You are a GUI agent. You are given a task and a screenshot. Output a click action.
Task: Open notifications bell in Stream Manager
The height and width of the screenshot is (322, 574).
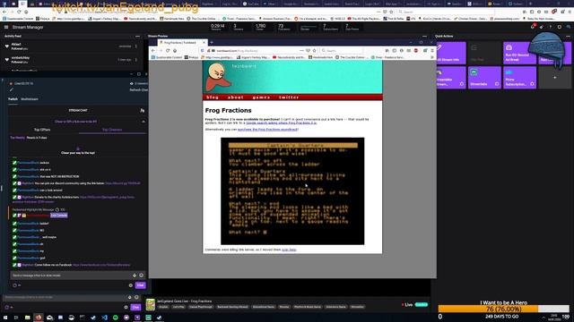(x=533, y=27)
